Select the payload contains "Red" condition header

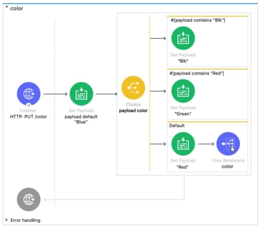(198, 73)
